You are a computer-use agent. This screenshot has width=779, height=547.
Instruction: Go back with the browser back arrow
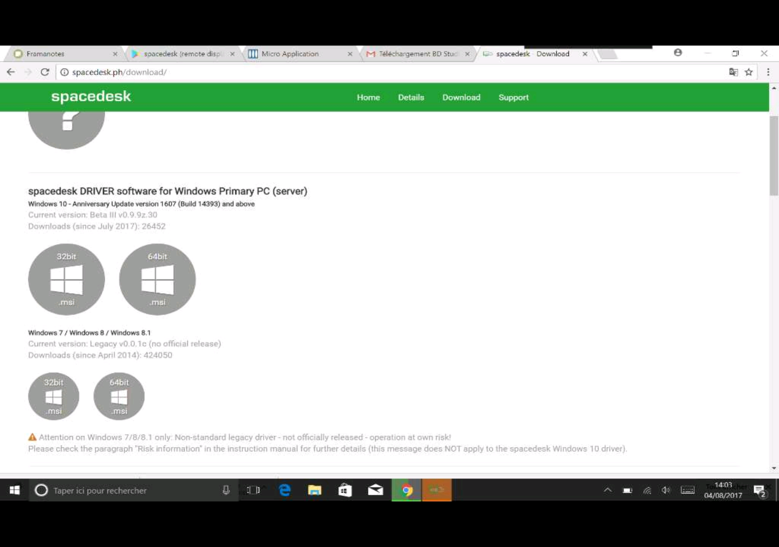[x=11, y=72]
